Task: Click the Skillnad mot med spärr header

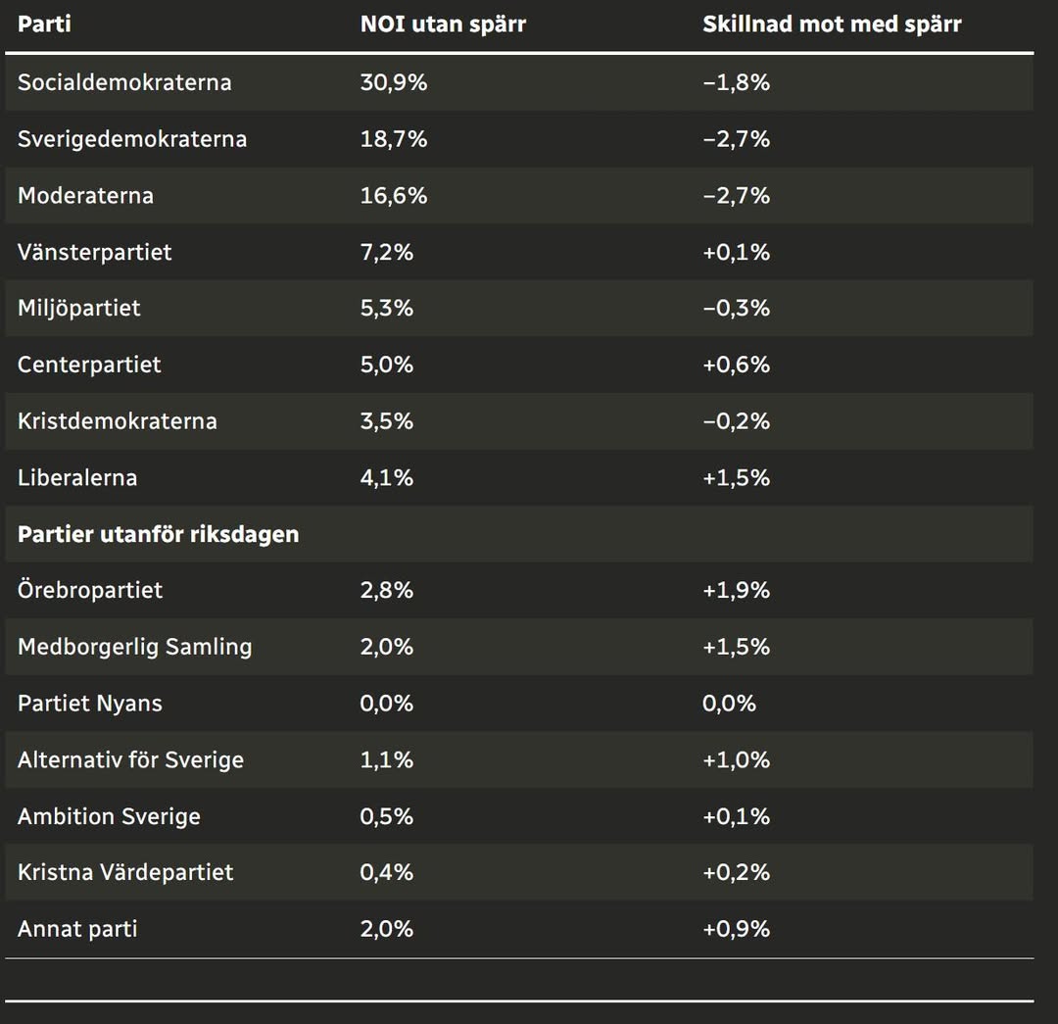Action: 832,24
